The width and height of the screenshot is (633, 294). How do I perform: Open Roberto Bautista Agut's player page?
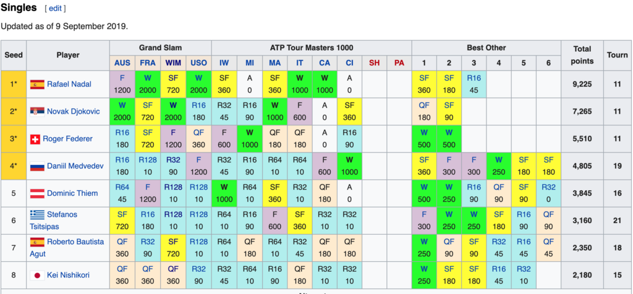pos(67,248)
